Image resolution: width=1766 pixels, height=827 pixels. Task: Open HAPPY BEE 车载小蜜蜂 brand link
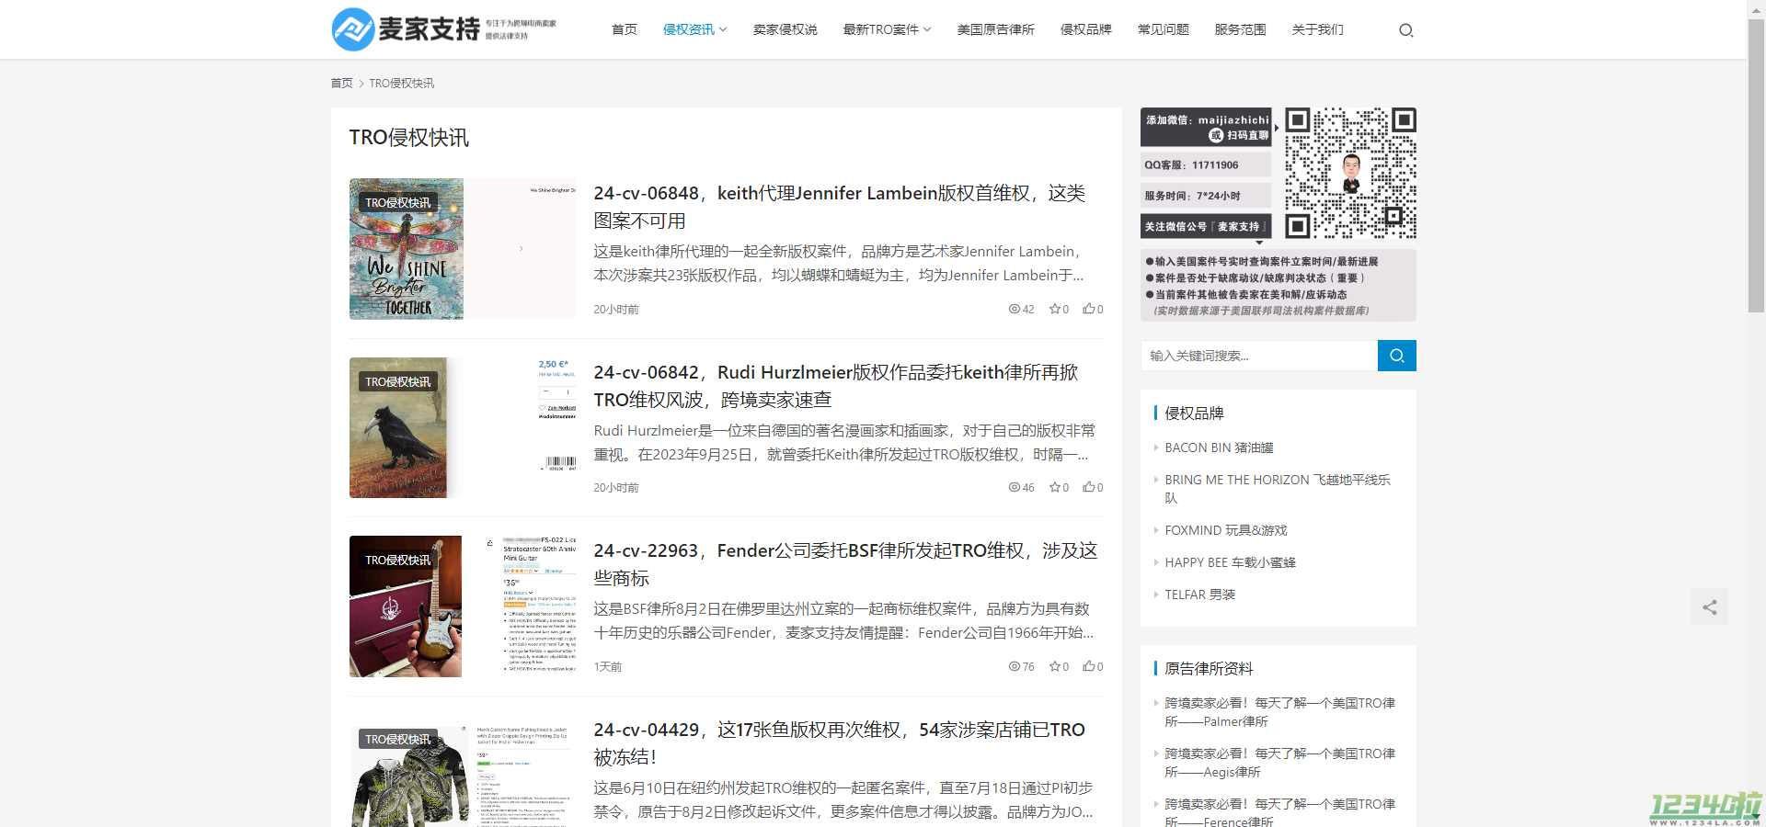point(1230,562)
